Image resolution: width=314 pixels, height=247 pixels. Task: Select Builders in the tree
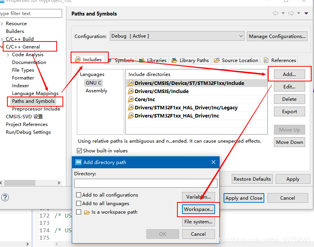click(x=15, y=31)
